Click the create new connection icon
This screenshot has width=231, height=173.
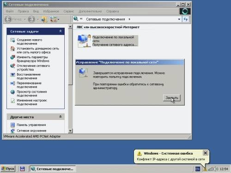pyautogui.click(x=12, y=40)
